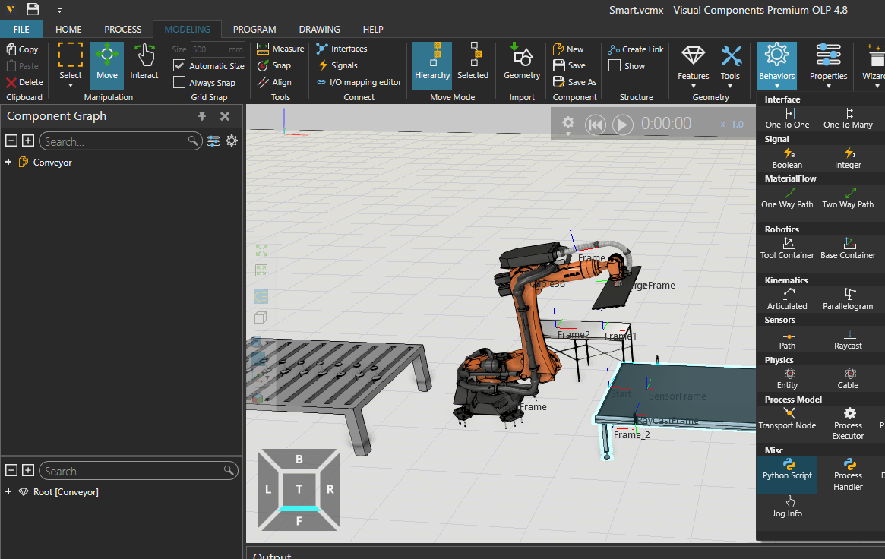Pin the Component Graph panel
This screenshot has height=559, width=885.
pos(202,116)
